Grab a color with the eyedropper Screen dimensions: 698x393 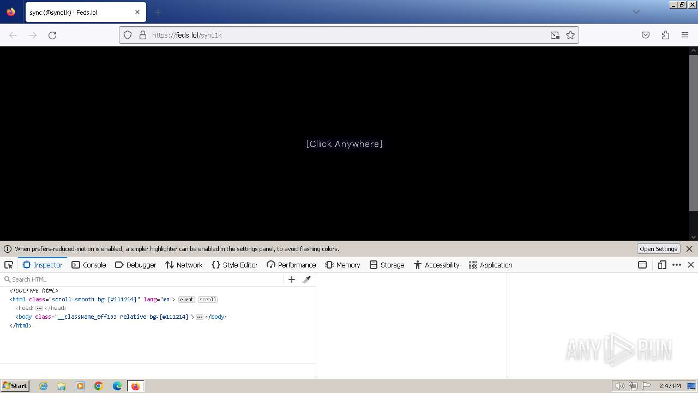[307, 279]
